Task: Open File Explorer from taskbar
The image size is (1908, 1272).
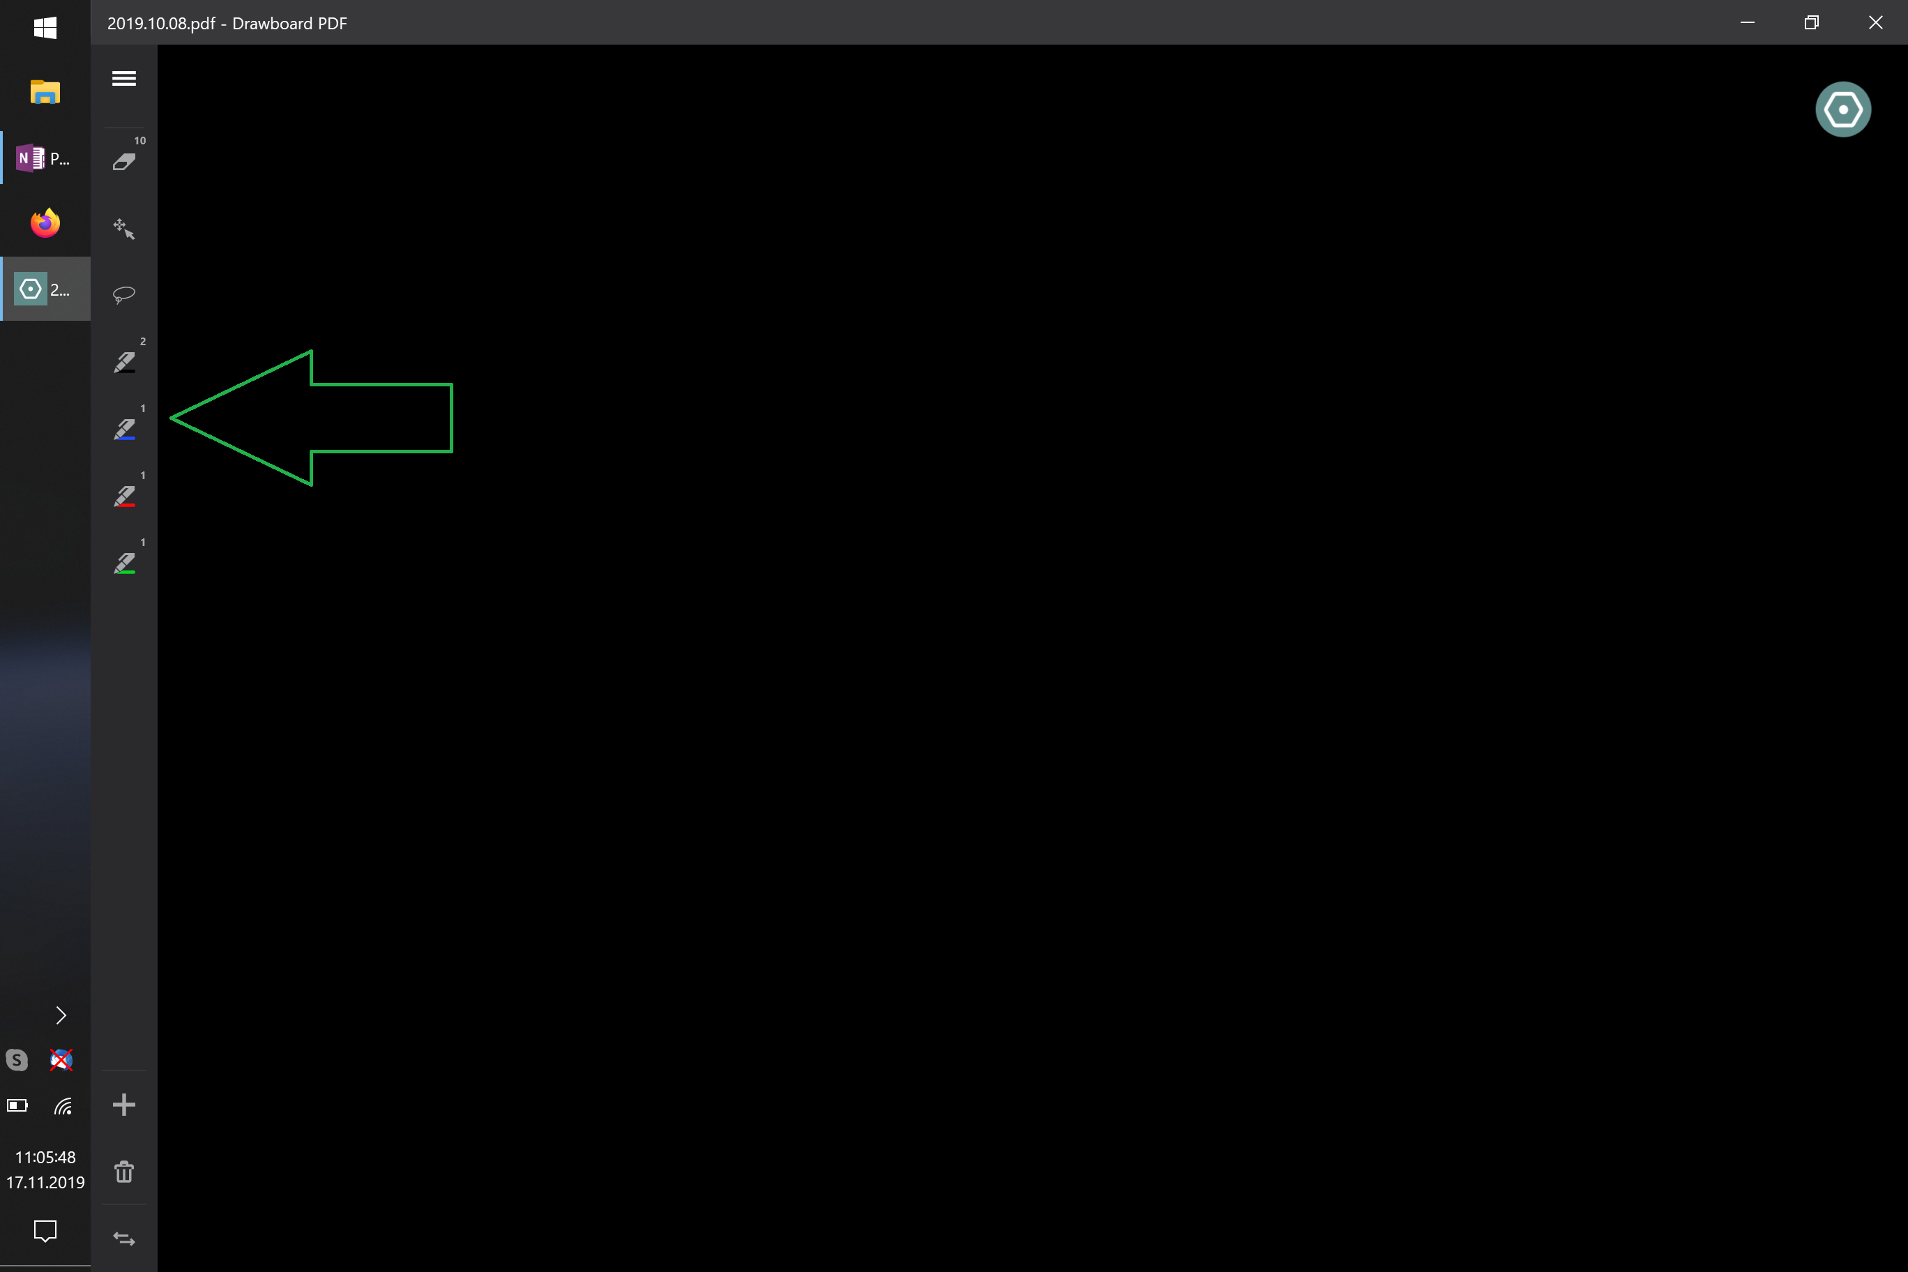Action: point(45,93)
